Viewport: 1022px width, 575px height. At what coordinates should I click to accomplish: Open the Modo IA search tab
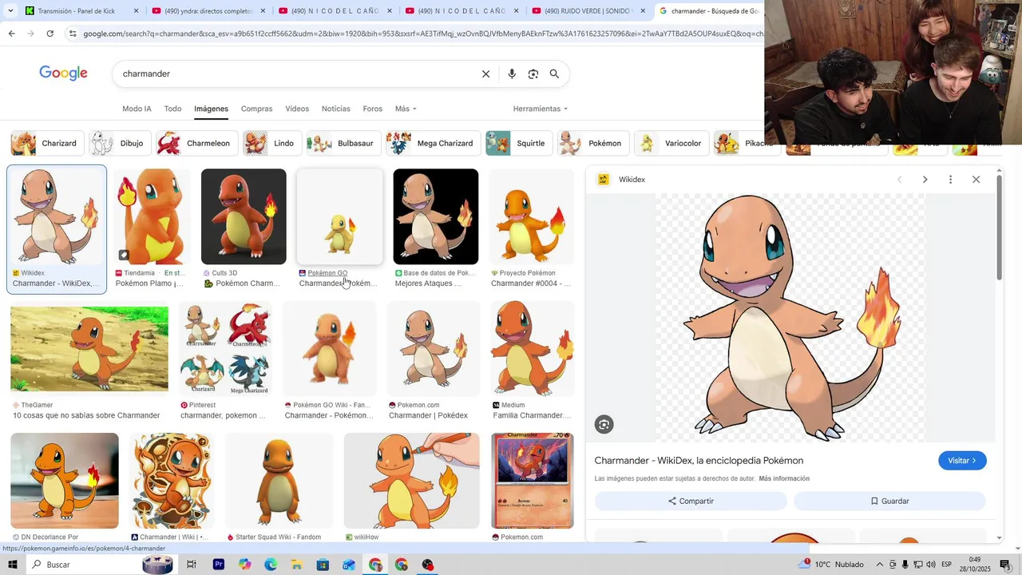click(x=137, y=109)
